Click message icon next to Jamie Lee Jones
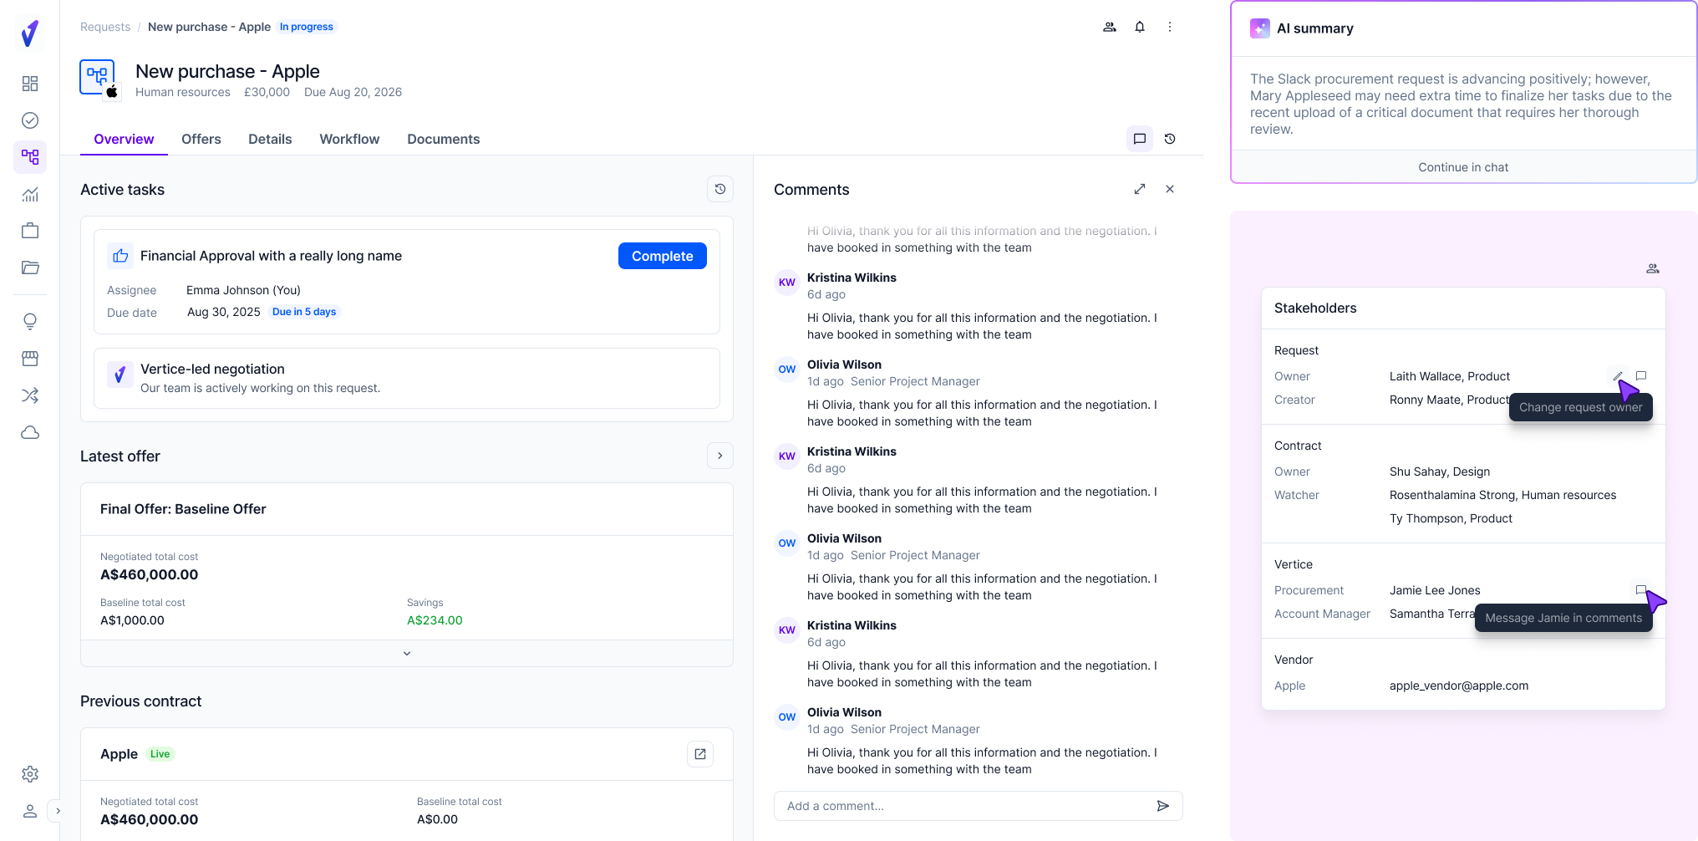Image resolution: width=1698 pixels, height=841 pixels. [1641, 590]
